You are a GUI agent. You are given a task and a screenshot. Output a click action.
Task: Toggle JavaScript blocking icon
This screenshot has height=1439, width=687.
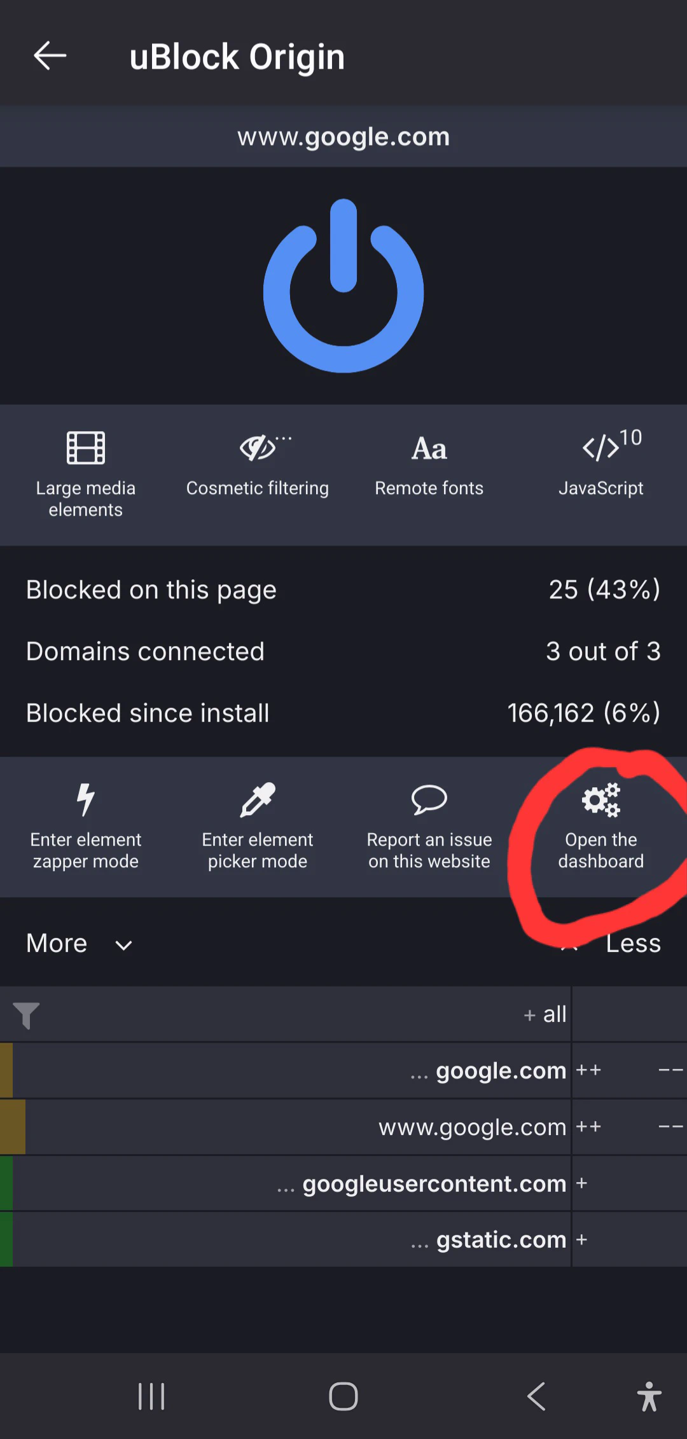pos(601,448)
